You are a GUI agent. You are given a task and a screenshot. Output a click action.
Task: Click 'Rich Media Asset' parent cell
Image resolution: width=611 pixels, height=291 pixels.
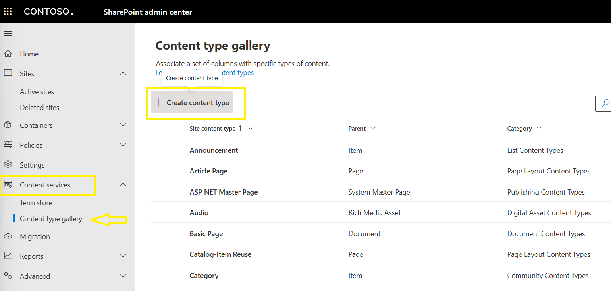(375, 213)
